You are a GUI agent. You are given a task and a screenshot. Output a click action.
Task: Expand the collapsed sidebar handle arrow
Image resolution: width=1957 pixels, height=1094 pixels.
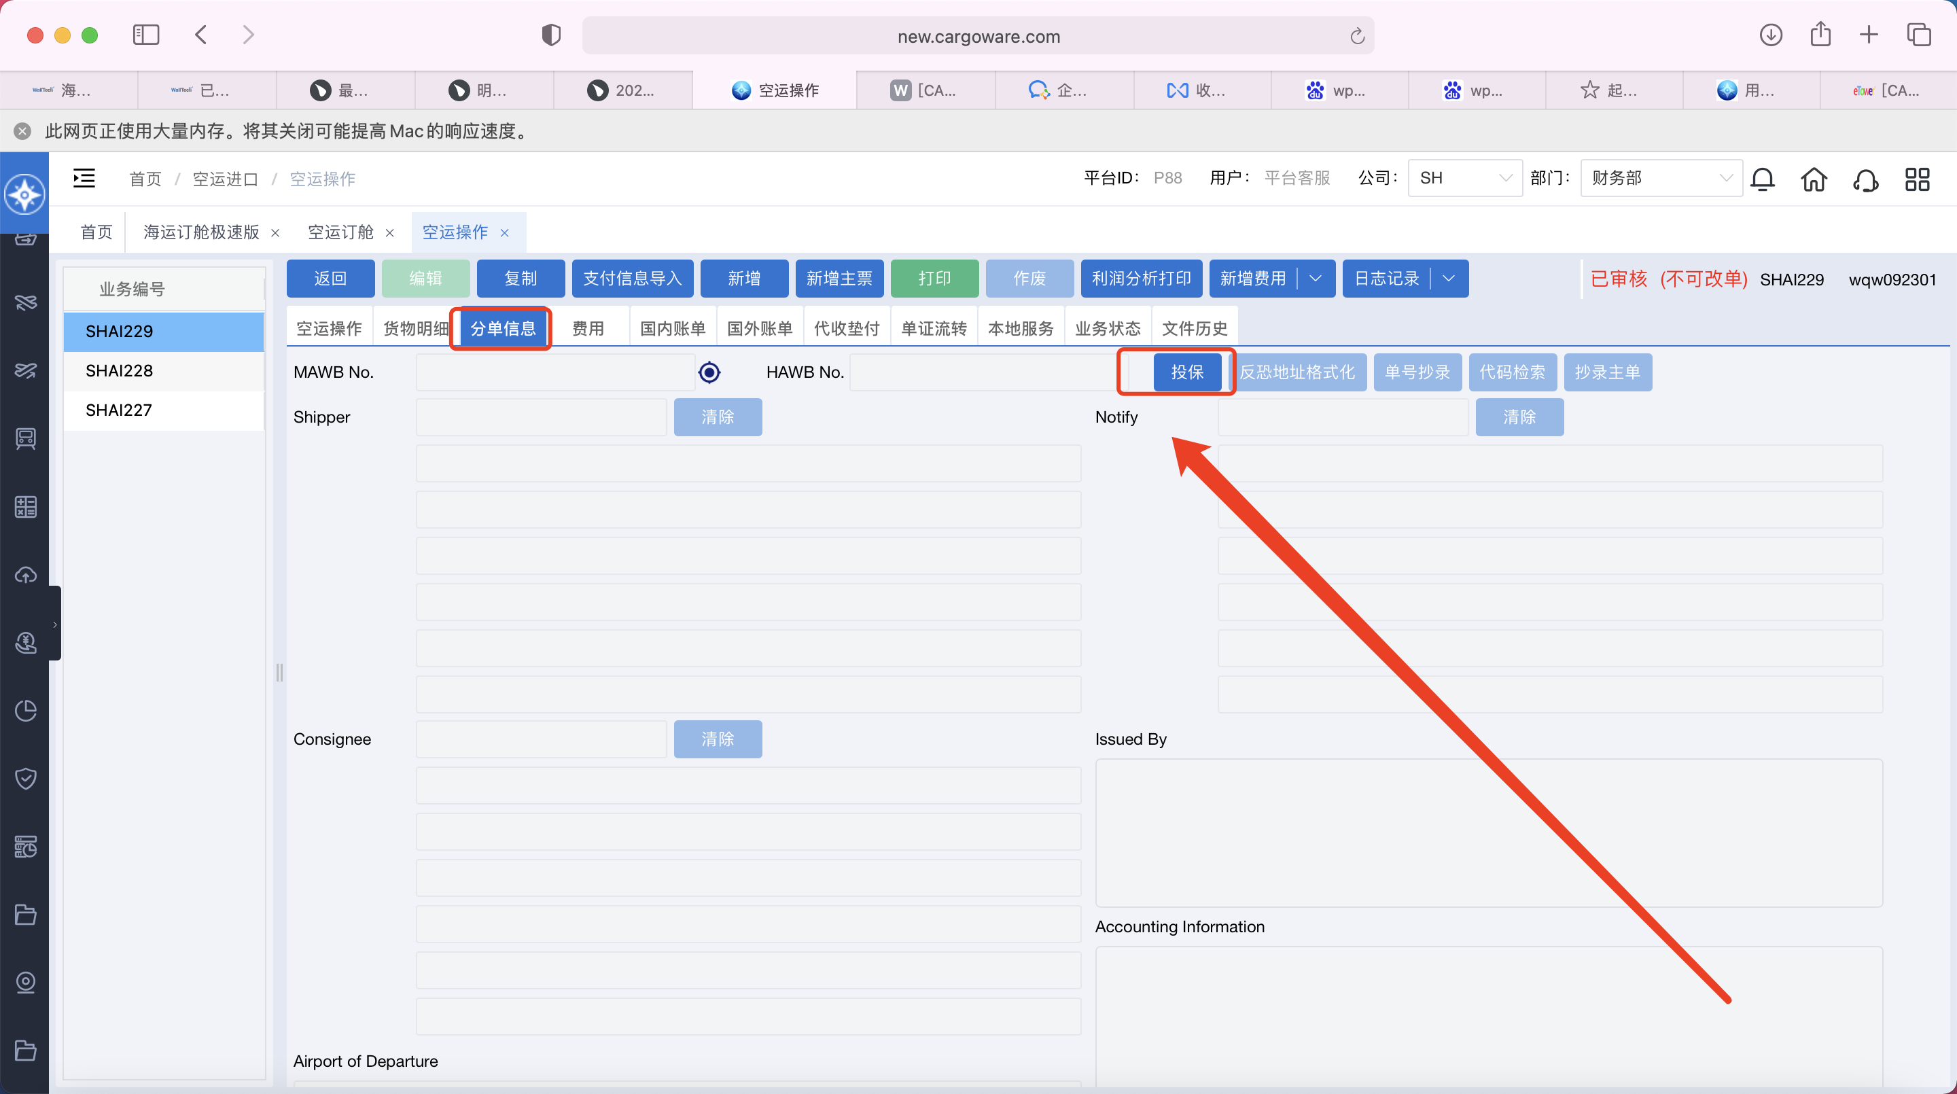click(54, 623)
